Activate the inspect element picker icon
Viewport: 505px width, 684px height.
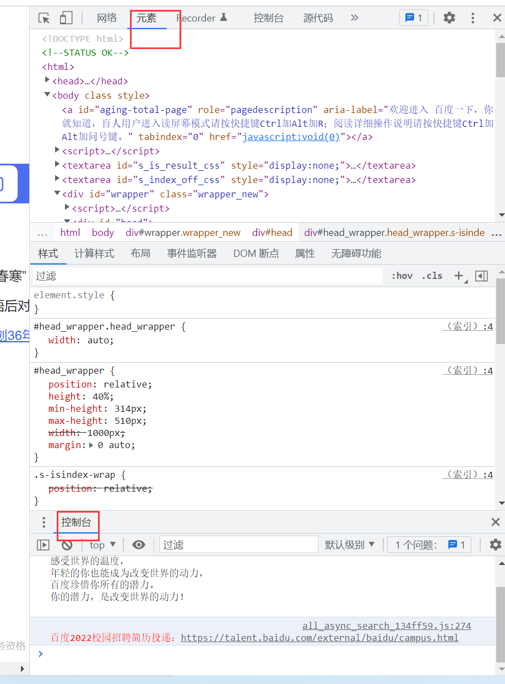pos(44,18)
